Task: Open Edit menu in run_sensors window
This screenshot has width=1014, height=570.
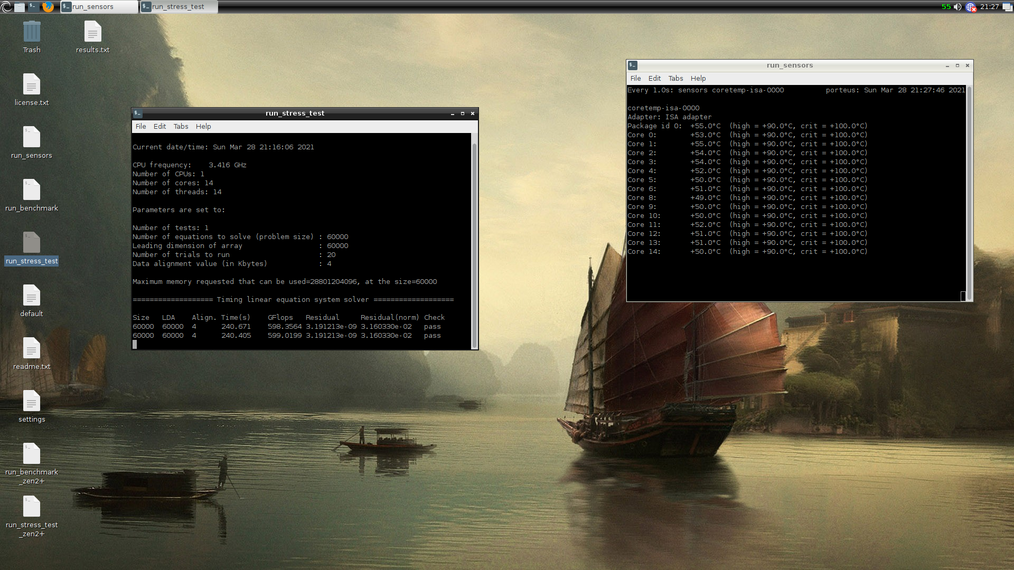Action: point(654,79)
